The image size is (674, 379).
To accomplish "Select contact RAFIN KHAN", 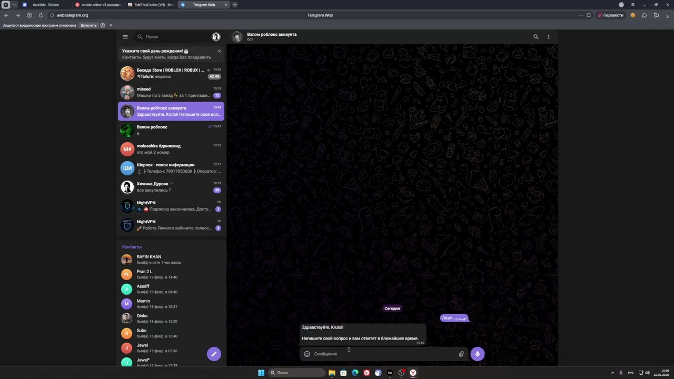I will [171, 260].
